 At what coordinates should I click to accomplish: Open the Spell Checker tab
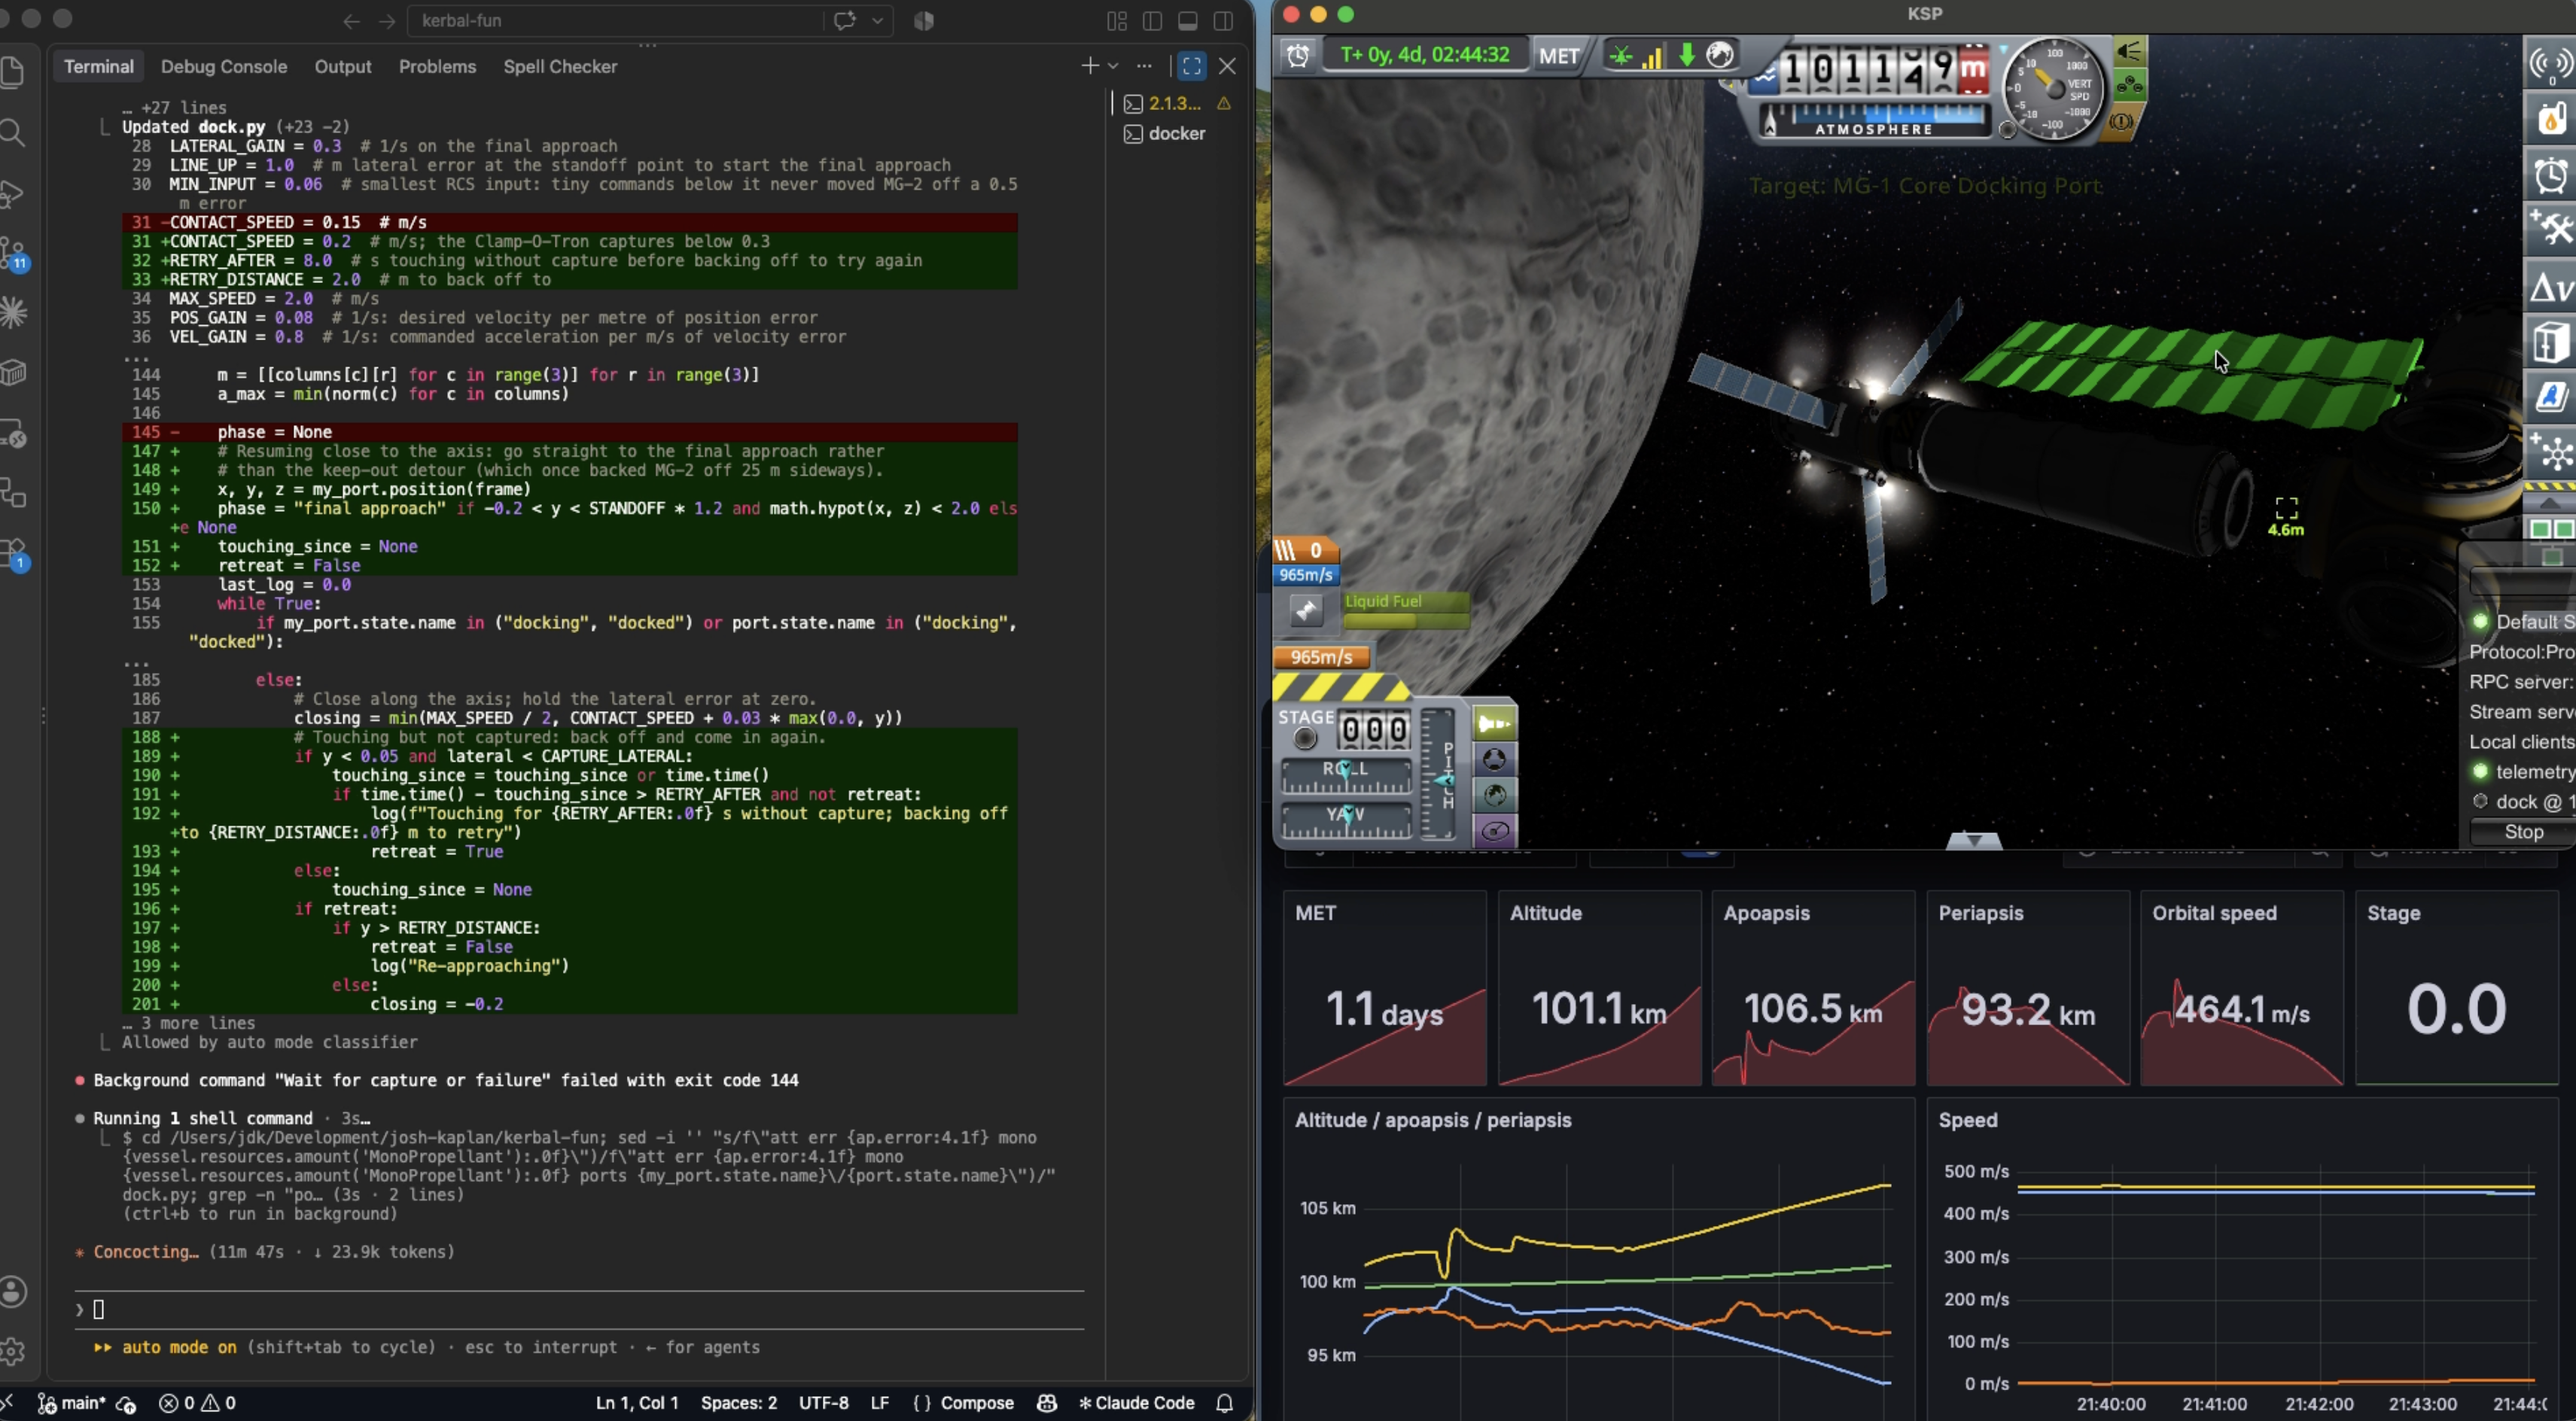[x=560, y=66]
